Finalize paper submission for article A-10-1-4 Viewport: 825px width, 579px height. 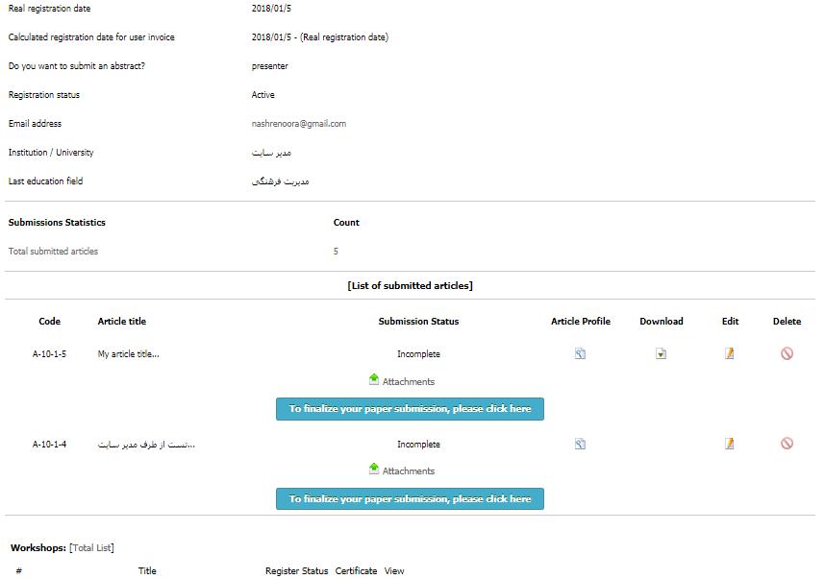410,499
